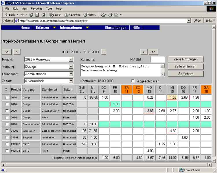
Task: Open the Edit menu
Action: (15, 9)
